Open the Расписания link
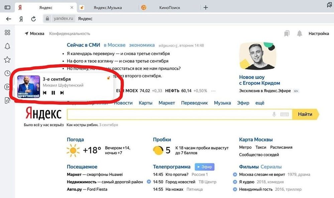Viewport: 334px width, 198px height. click(281, 147)
